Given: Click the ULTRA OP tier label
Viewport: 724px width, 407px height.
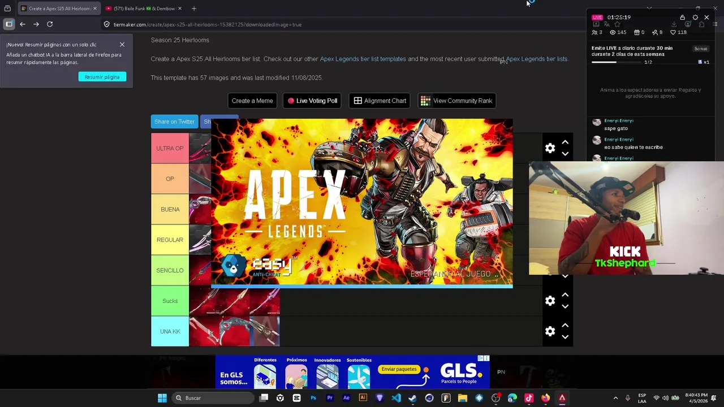Looking at the screenshot, I should pos(170,148).
